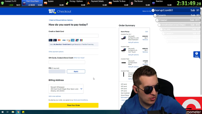Click the second Best Buy card icon
The image size is (202, 114).
(x=55, y=40)
